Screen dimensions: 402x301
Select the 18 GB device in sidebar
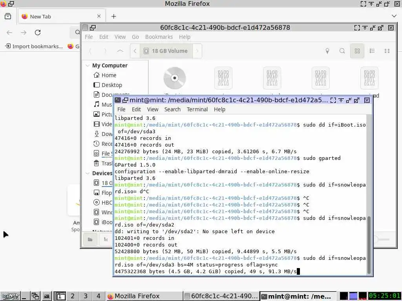click(103, 183)
